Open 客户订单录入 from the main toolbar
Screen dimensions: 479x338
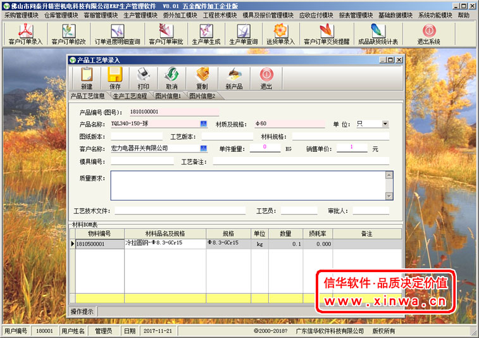[x=25, y=34]
